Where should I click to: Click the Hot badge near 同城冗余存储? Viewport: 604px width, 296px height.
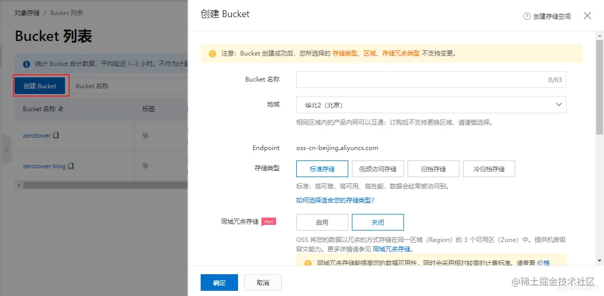[x=269, y=222]
